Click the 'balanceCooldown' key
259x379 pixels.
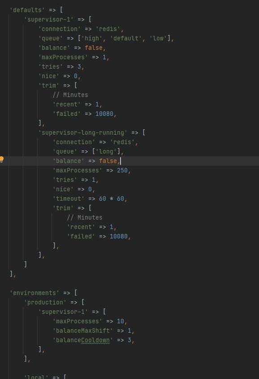pyautogui.click(x=83, y=340)
